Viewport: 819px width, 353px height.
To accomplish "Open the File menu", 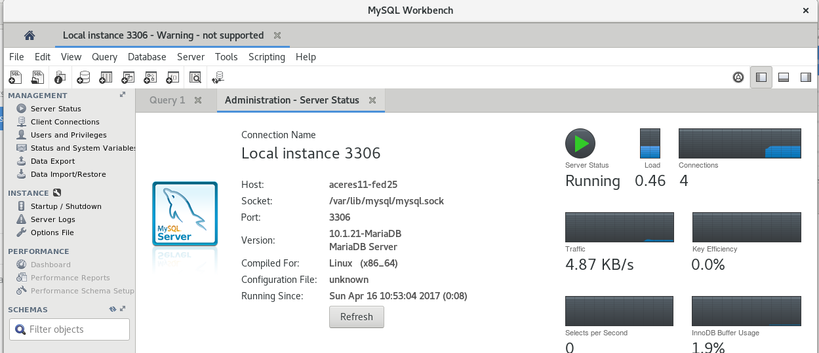I will 16,57.
